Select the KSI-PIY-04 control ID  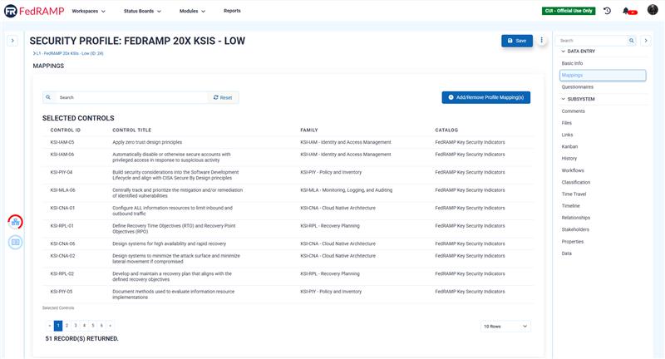[62, 173]
